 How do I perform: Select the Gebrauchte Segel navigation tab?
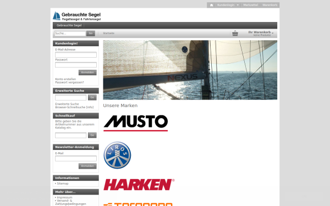[x=69, y=25]
